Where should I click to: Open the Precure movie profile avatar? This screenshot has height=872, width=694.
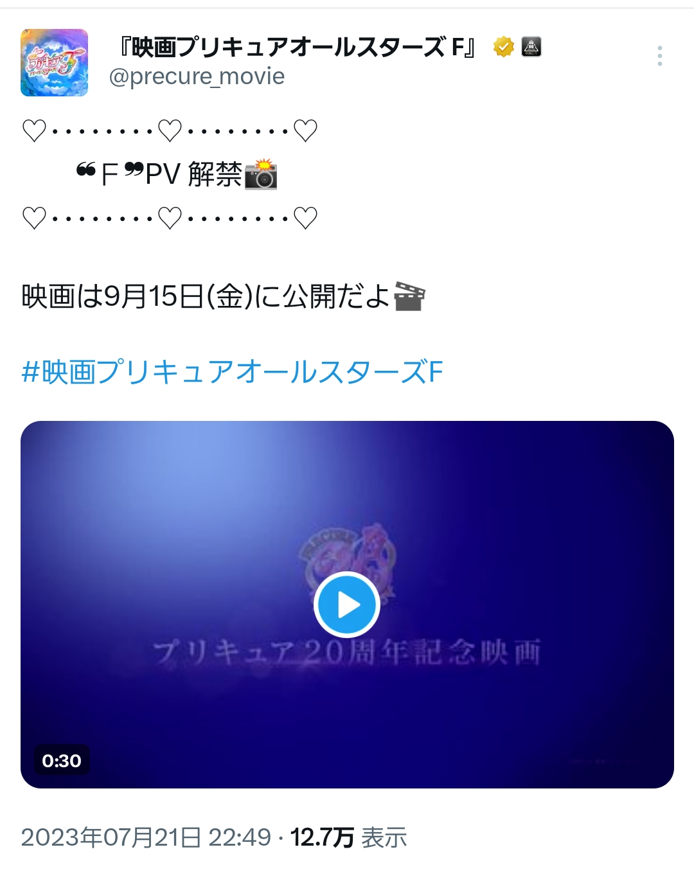point(54,62)
